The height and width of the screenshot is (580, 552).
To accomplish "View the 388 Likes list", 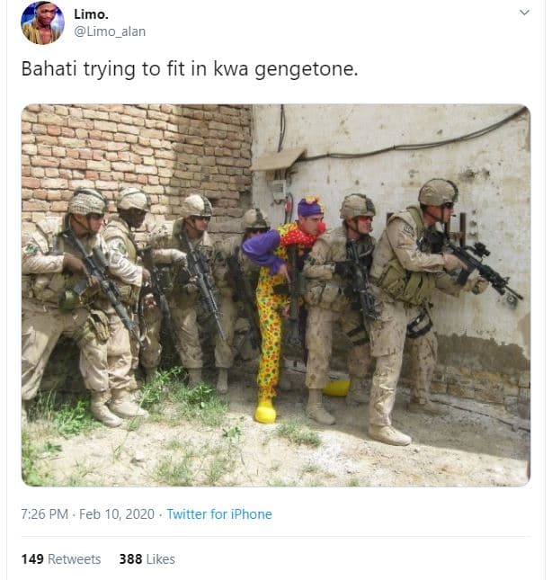I will [147, 559].
